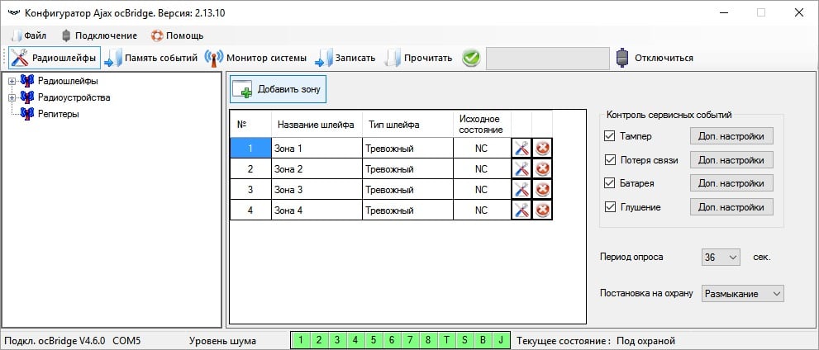The image size is (819, 350).
Task: Open Доп. настройки for Глушение
Action: click(x=731, y=207)
